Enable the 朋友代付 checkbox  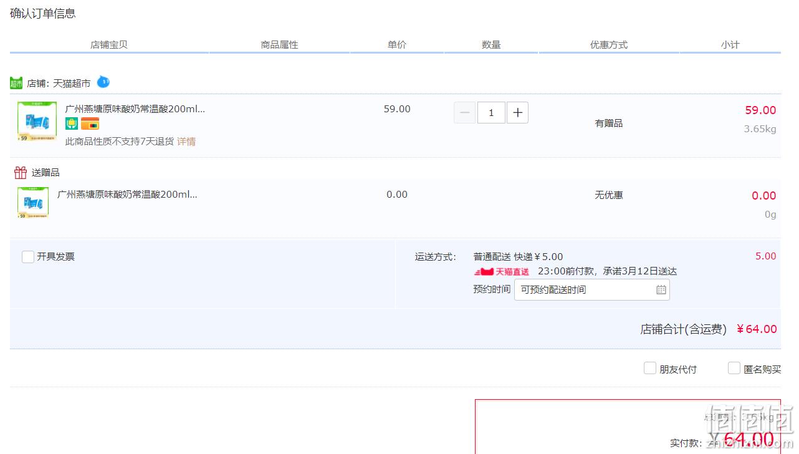pyautogui.click(x=650, y=368)
